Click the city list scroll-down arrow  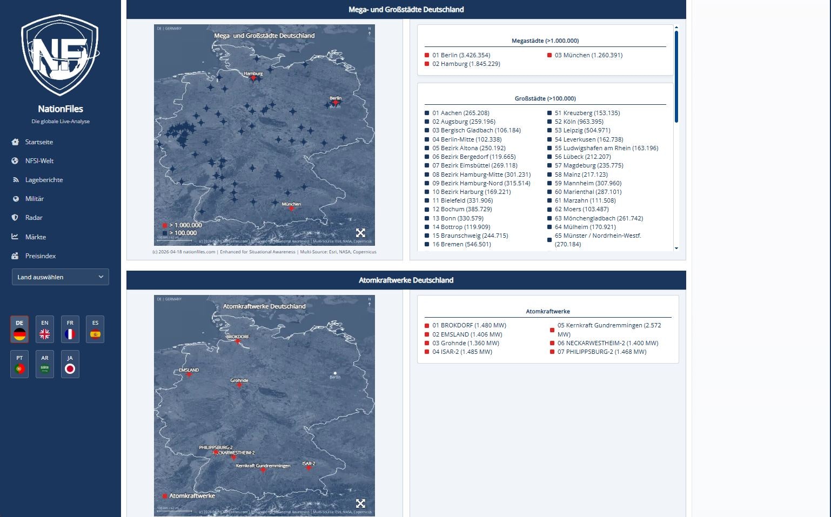[x=676, y=249]
